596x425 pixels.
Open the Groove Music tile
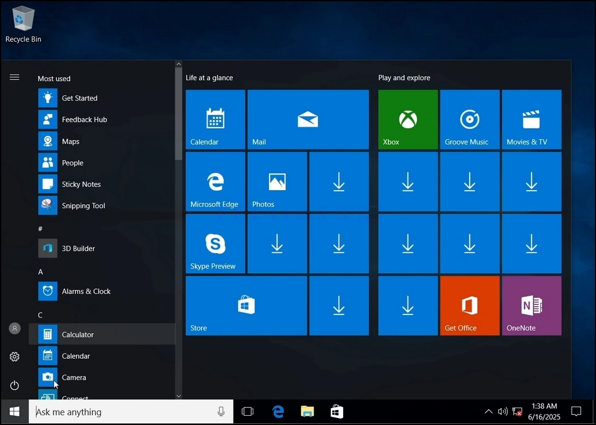click(470, 119)
